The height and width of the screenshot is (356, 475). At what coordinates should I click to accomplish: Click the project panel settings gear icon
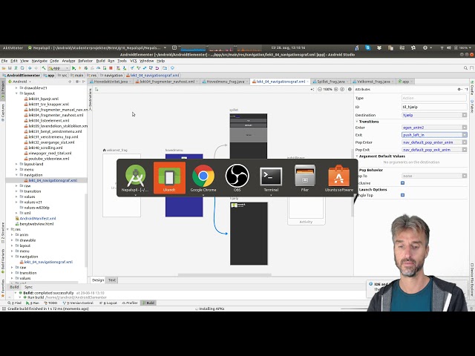click(x=77, y=82)
